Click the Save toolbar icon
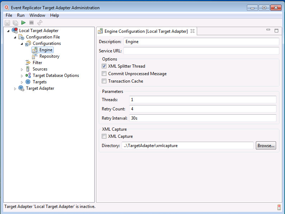Image resolution: width=285 pixels, height=214 pixels. pyautogui.click(x=7, y=23)
